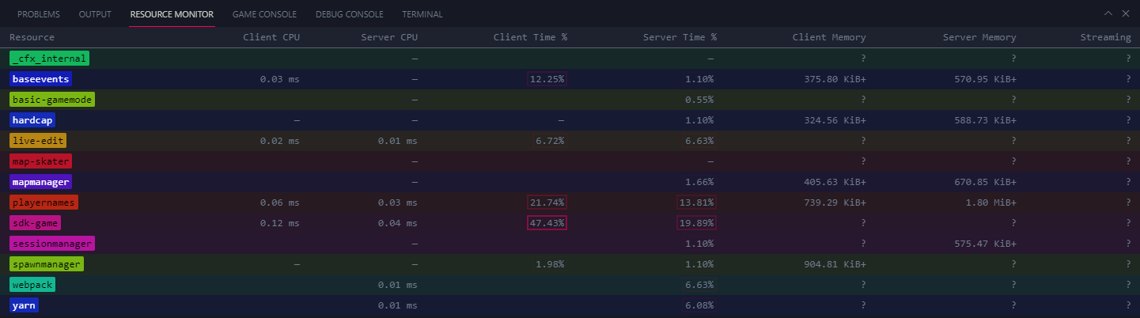Close the bottom panel
1140x318 pixels.
coord(1127,13)
